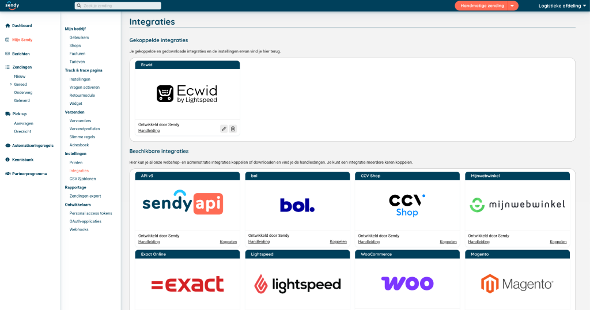The width and height of the screenshot is (590, 310).
Task: Edit the Ecwid integration with pencil icon
Action: tap(224, 128)
